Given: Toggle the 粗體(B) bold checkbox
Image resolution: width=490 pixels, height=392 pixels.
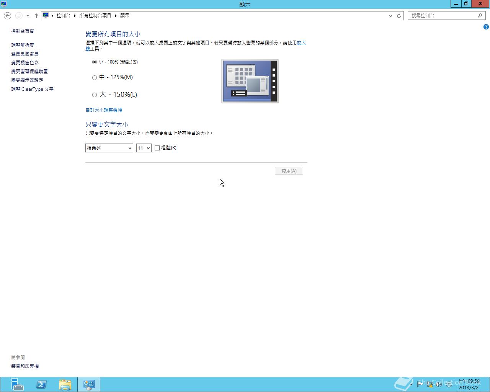Looking at the screenshot, I should pyautogui.click(x=157, y=148).
